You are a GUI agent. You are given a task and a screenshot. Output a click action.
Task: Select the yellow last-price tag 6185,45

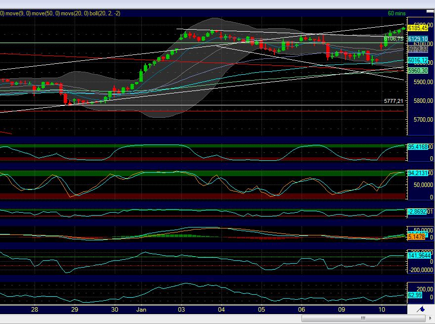pyautogui.click(x=418, y=29)
